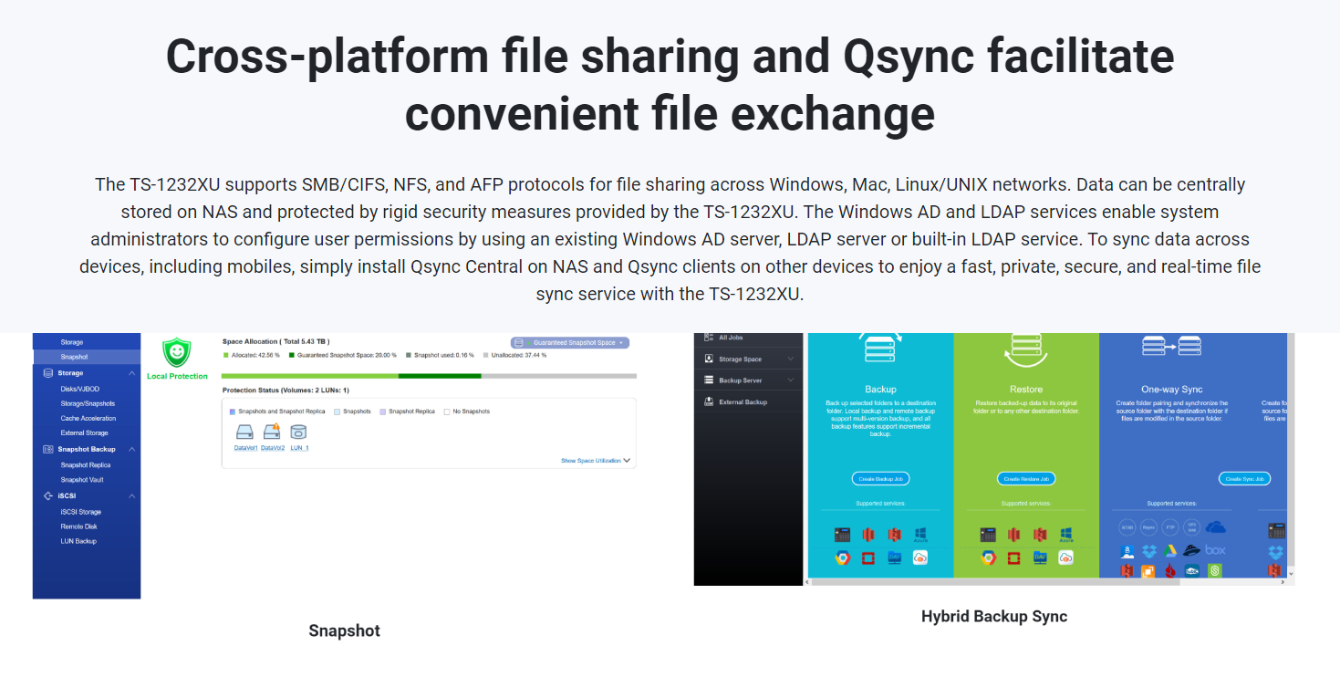This screenshot has width=1340, height=677.
Task: Expand the Backup Server menu chevron
Action: (791, 380)
